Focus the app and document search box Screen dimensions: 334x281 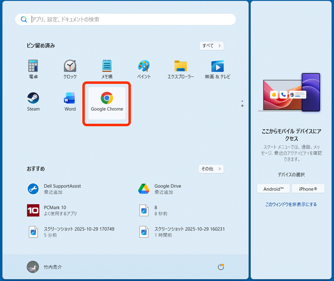tap(126, 19)
